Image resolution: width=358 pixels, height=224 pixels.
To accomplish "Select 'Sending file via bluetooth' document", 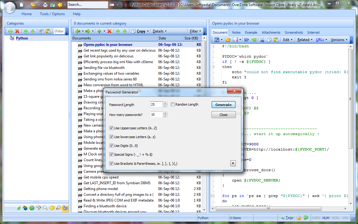I will coord(104,68).
